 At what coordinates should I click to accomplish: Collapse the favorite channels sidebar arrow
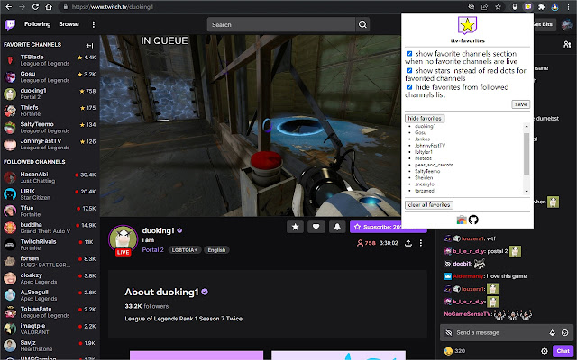(x=89, y=46)
